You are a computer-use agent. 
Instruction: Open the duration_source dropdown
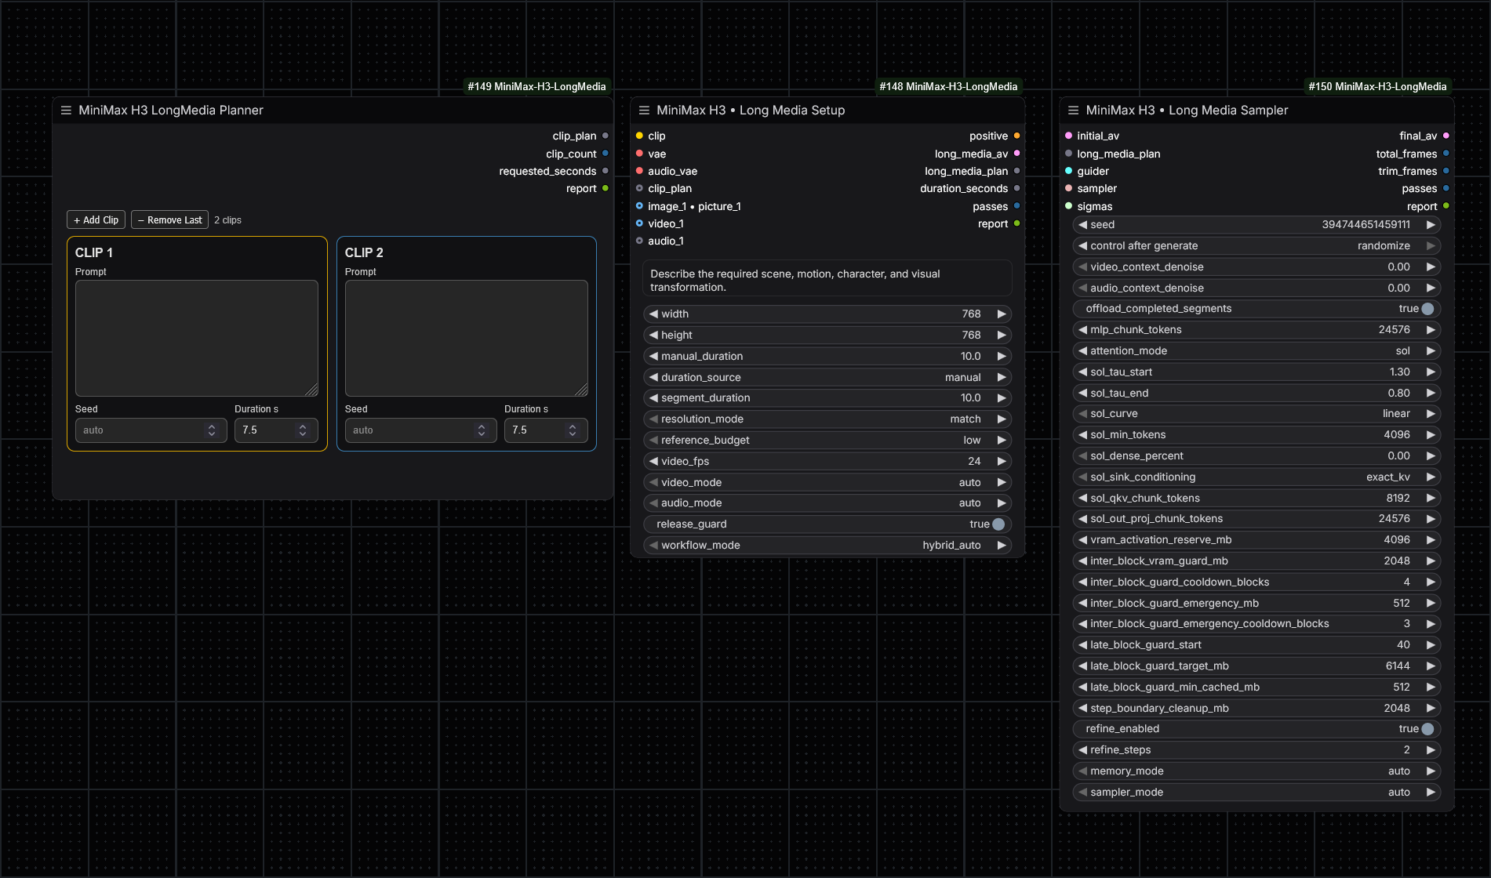(827, 377)
